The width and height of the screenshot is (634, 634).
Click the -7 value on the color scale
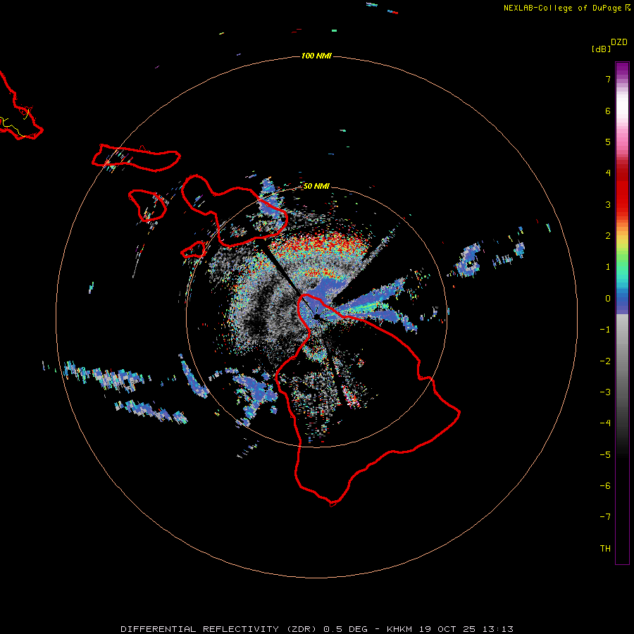coord(605,517)
